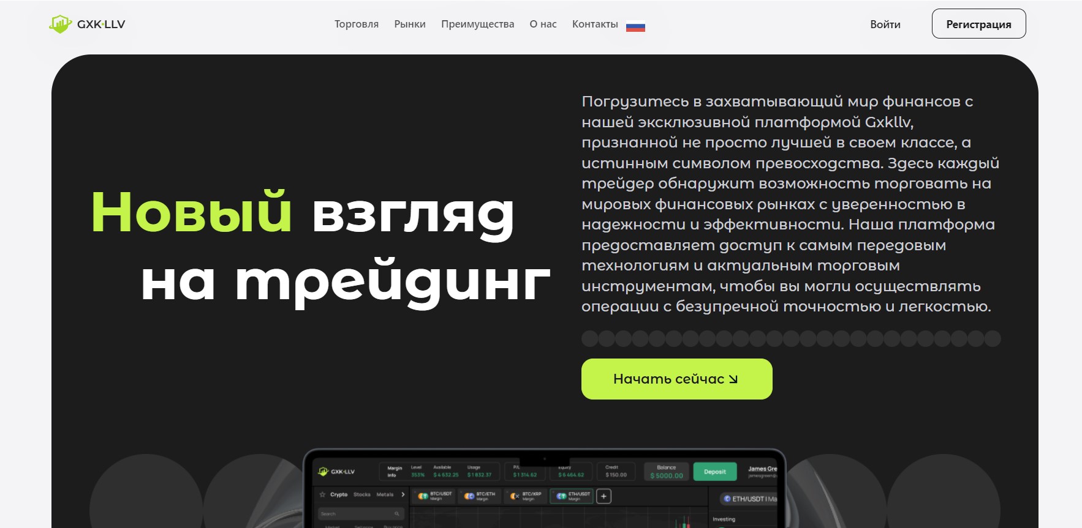The height and width of the screenshot is (528, 1082).
Task: Click the green Начать сейчас button
Action: pyautogui.click(x=677, y=379)
